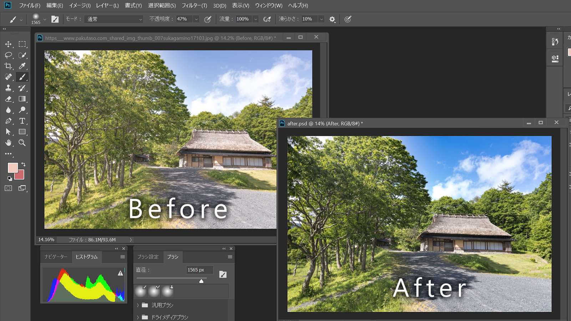Select the Lasso tool
The height and width of the screenshot is (321, 571).
[8, 55]
